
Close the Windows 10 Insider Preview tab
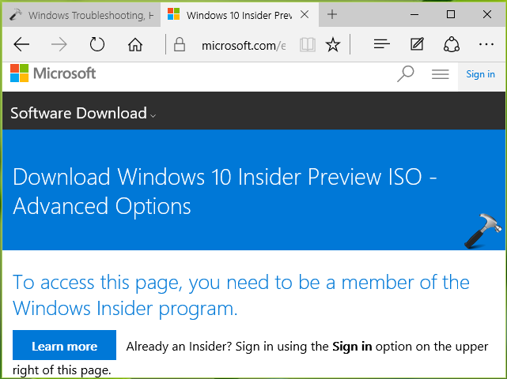point(305,14)
